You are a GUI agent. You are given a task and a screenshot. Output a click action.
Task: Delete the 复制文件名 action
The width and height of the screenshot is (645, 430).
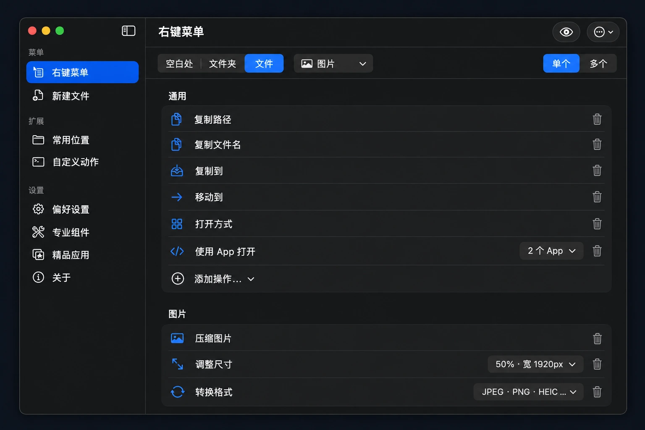click(597, 144)
